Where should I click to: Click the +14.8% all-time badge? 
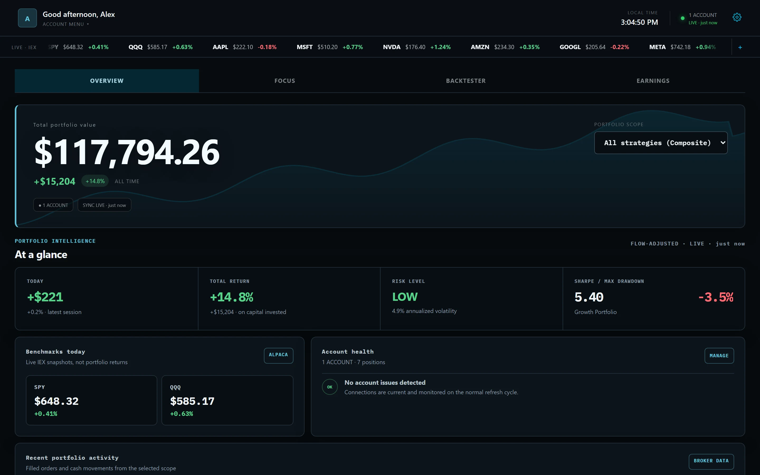click(x=95, y=181)
